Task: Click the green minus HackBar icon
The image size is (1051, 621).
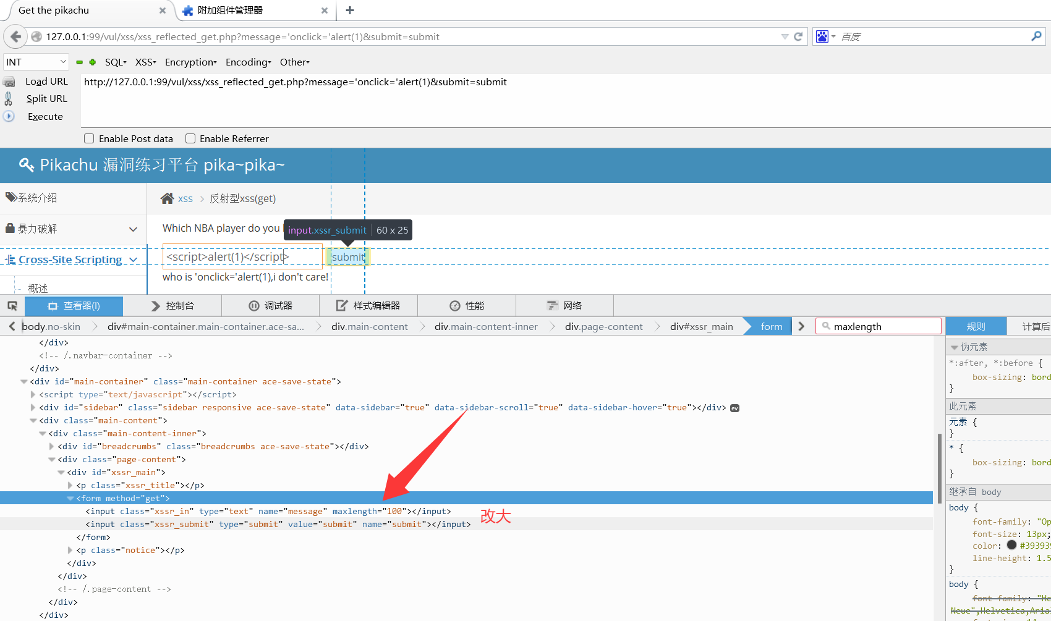Action: point(79,62)
